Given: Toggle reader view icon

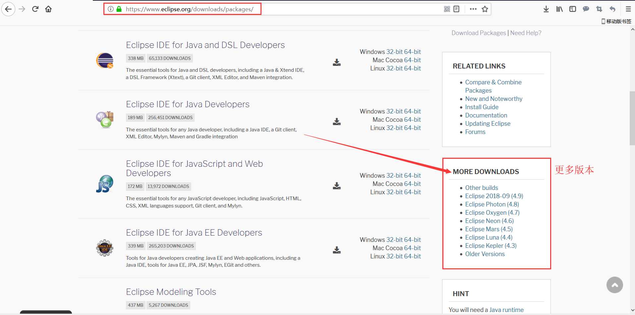Looking at the screenshot, I should (x=456, y=9).
